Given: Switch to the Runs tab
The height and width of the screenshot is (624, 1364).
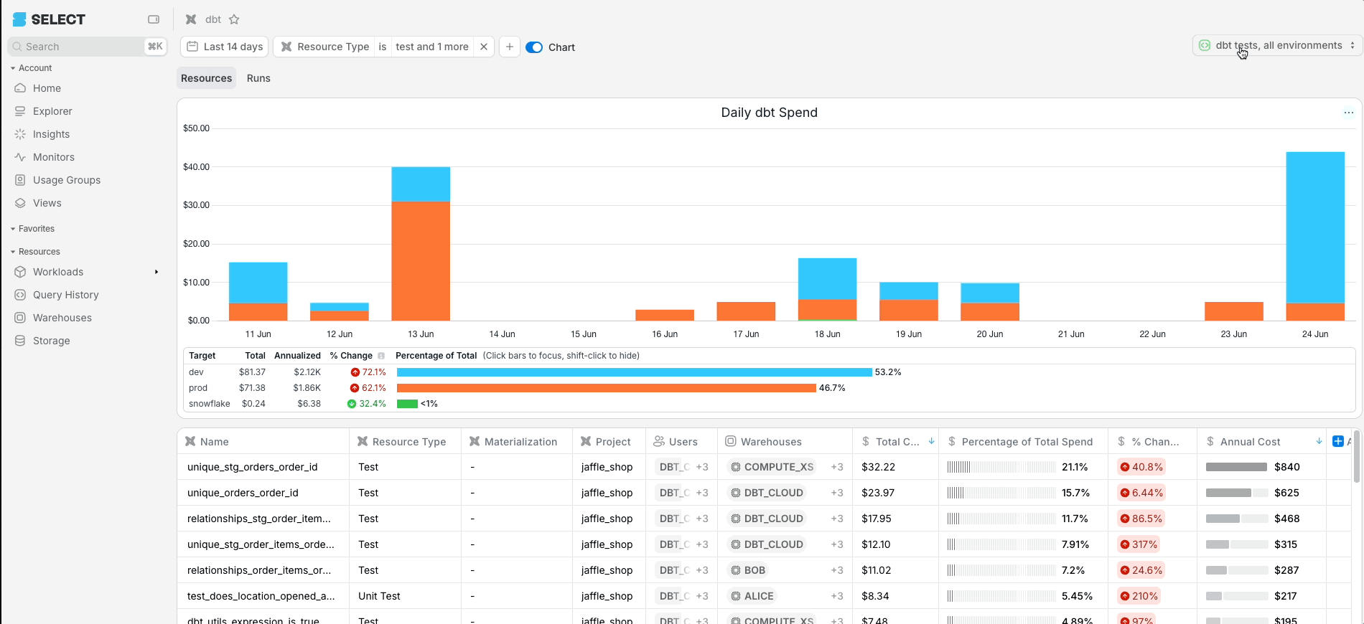Looking at the screenshot, I should 258,78.
